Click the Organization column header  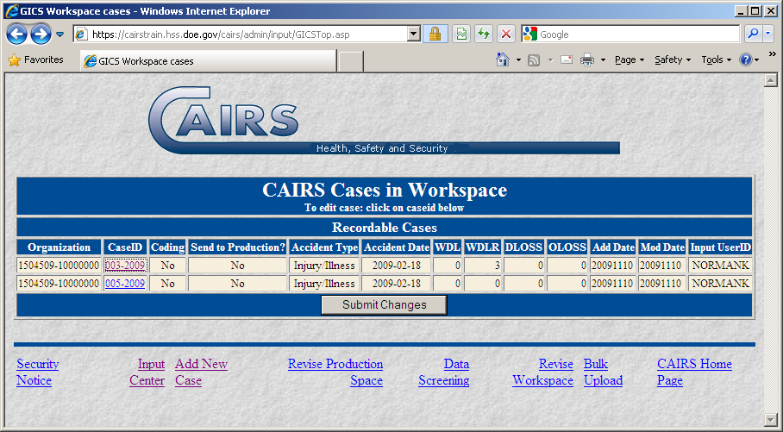[59, 247]
